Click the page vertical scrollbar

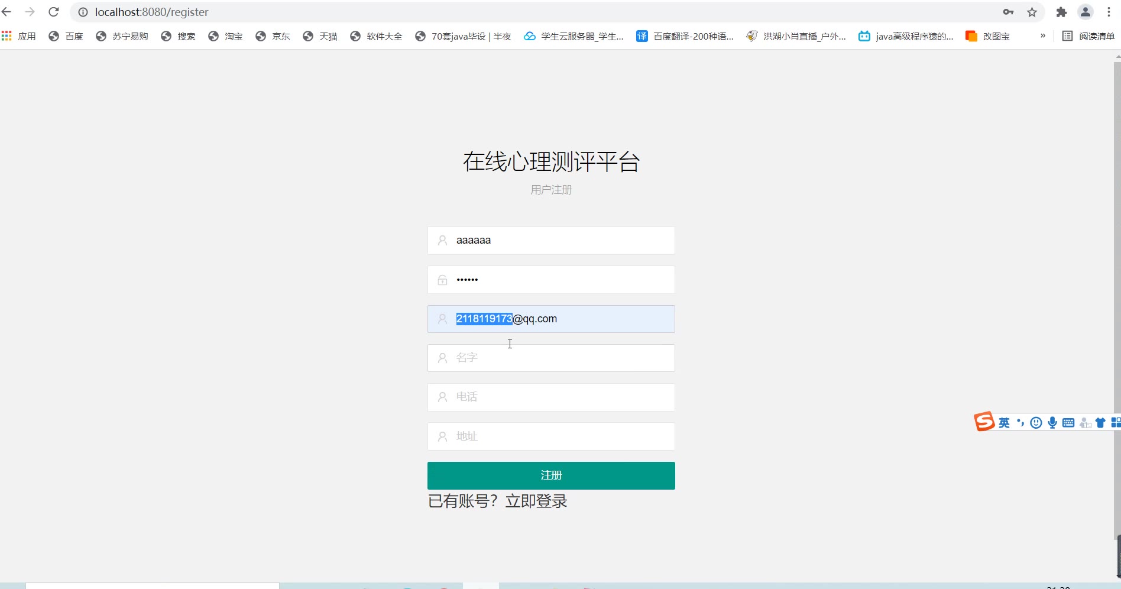[1117, 296]
